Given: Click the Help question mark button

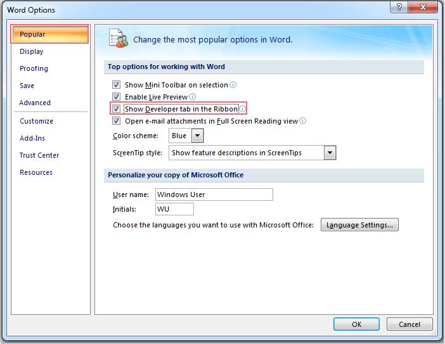Looking at the screenshot, I should point(399,7).
